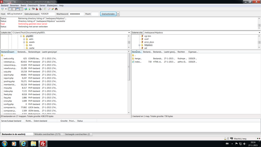Sort remote files by Eigenaar column
Screen dimensions: 261x147
tap(193, 52)
